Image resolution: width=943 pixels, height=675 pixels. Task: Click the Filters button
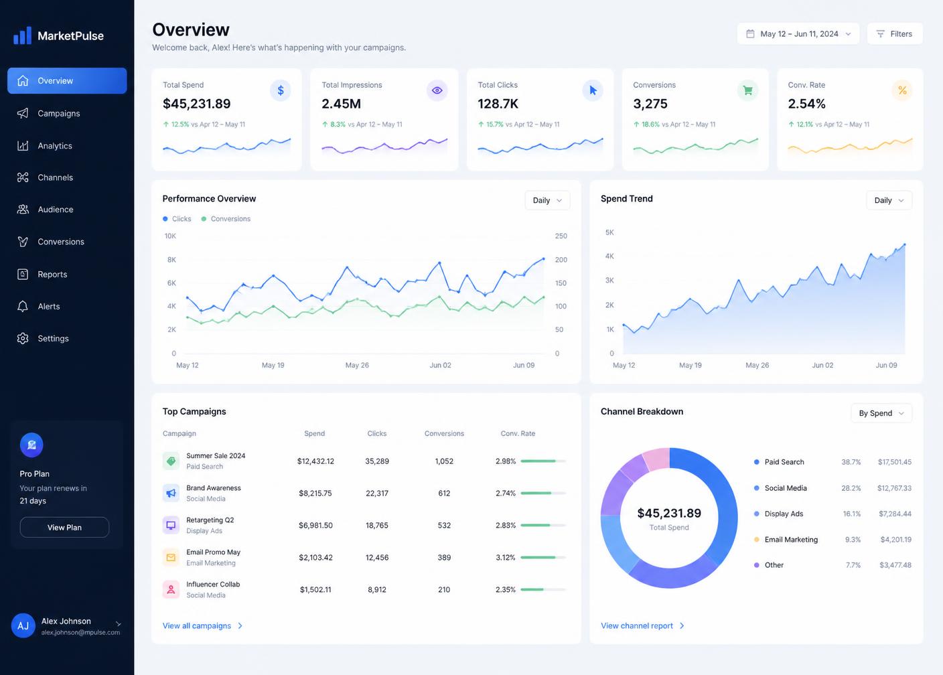(895, 33)
